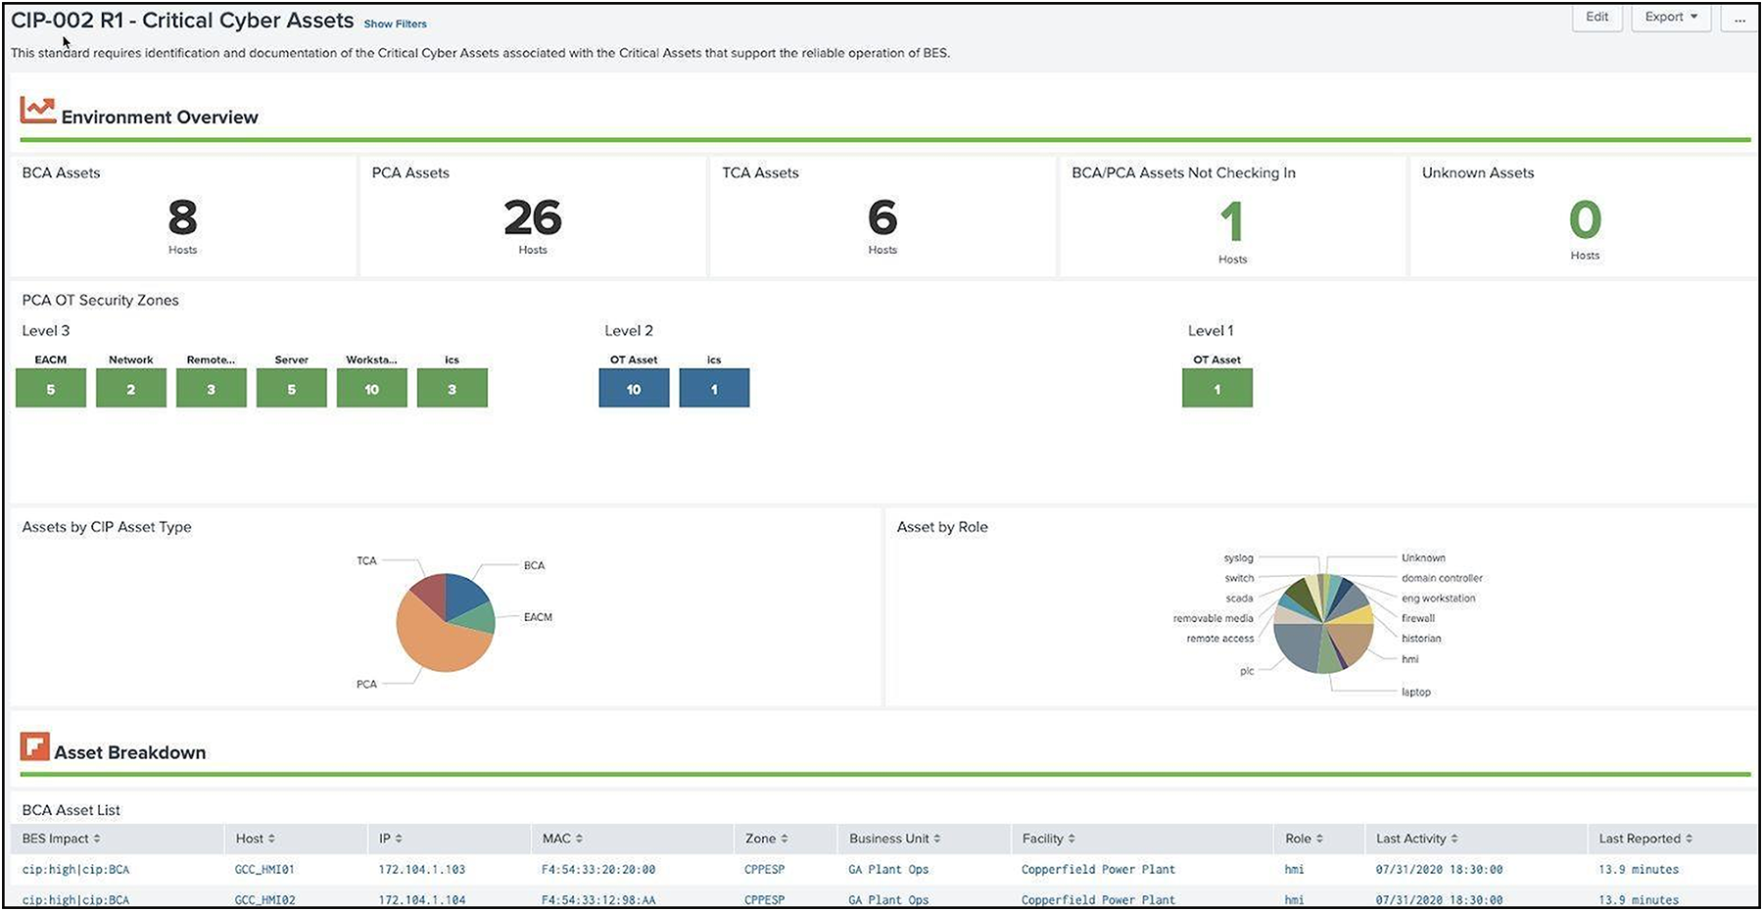
Task: Click the laptop legend label
Action: click(1415, 692)
